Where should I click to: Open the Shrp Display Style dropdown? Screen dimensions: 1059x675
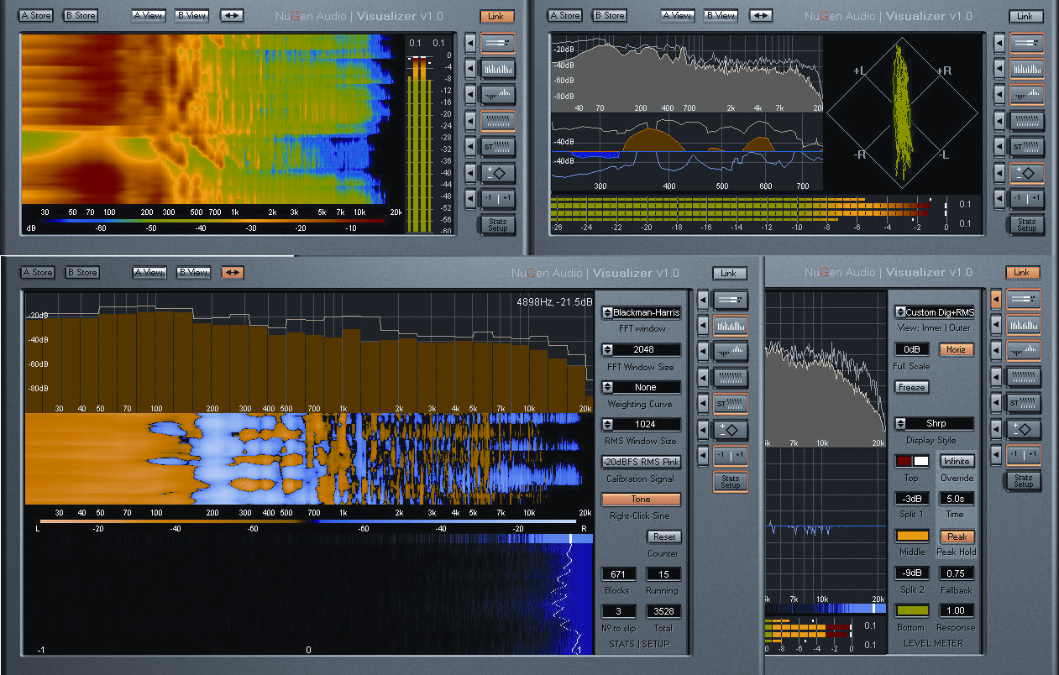click(935, 423)
